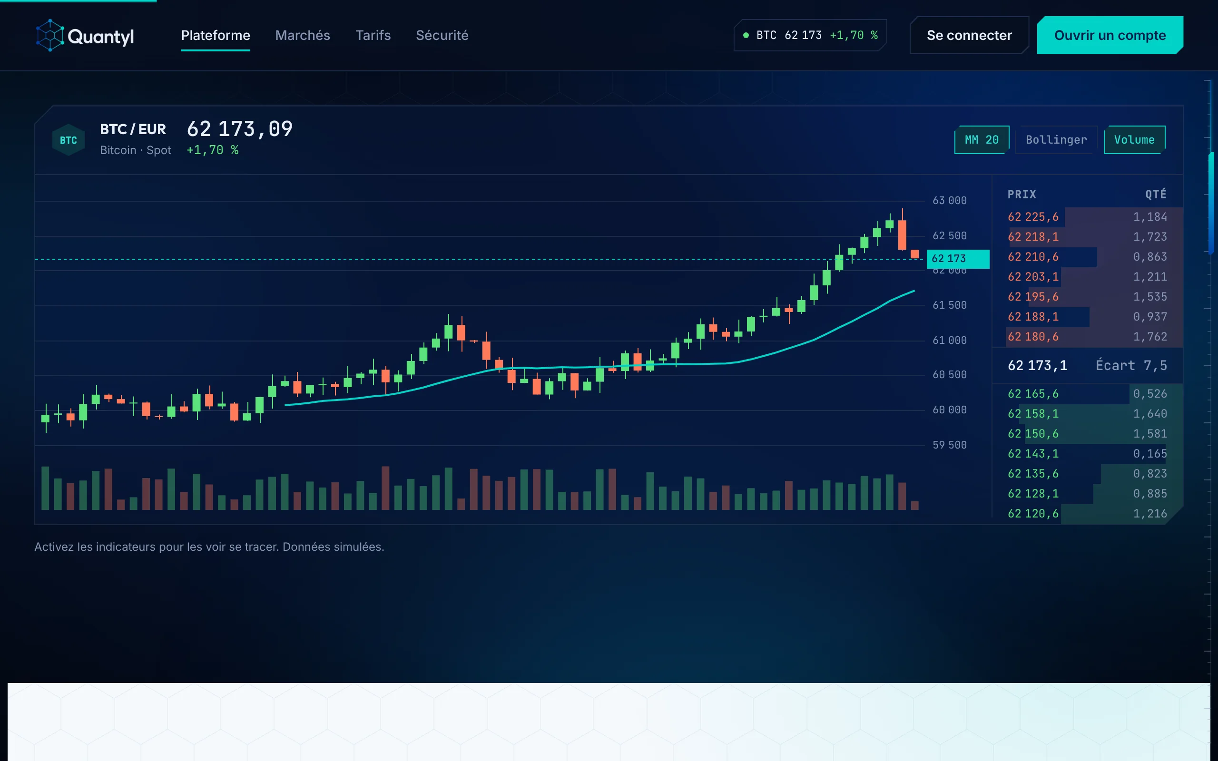The width and height of the screenshot is (1218, 761).
Task: Select ask row 62 203,1
Action: (x=1087, y=277)
